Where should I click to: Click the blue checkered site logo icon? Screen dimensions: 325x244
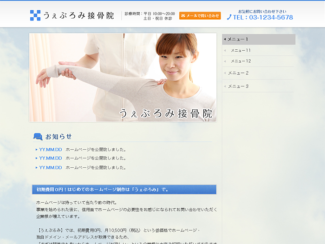point(35,15)
